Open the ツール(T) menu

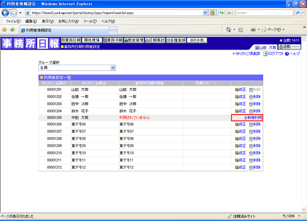(x=90, y=21)
